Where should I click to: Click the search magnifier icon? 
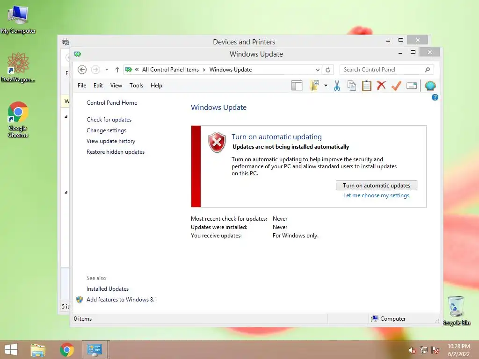(428, 70)
